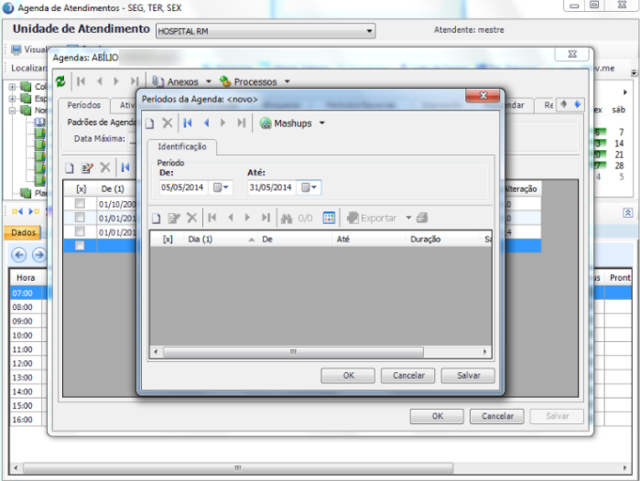Image resolution: width=640 pixels, height=481 pixels.
Task: Add new day row in inner grid toolbar
Action: pos(156,219)
